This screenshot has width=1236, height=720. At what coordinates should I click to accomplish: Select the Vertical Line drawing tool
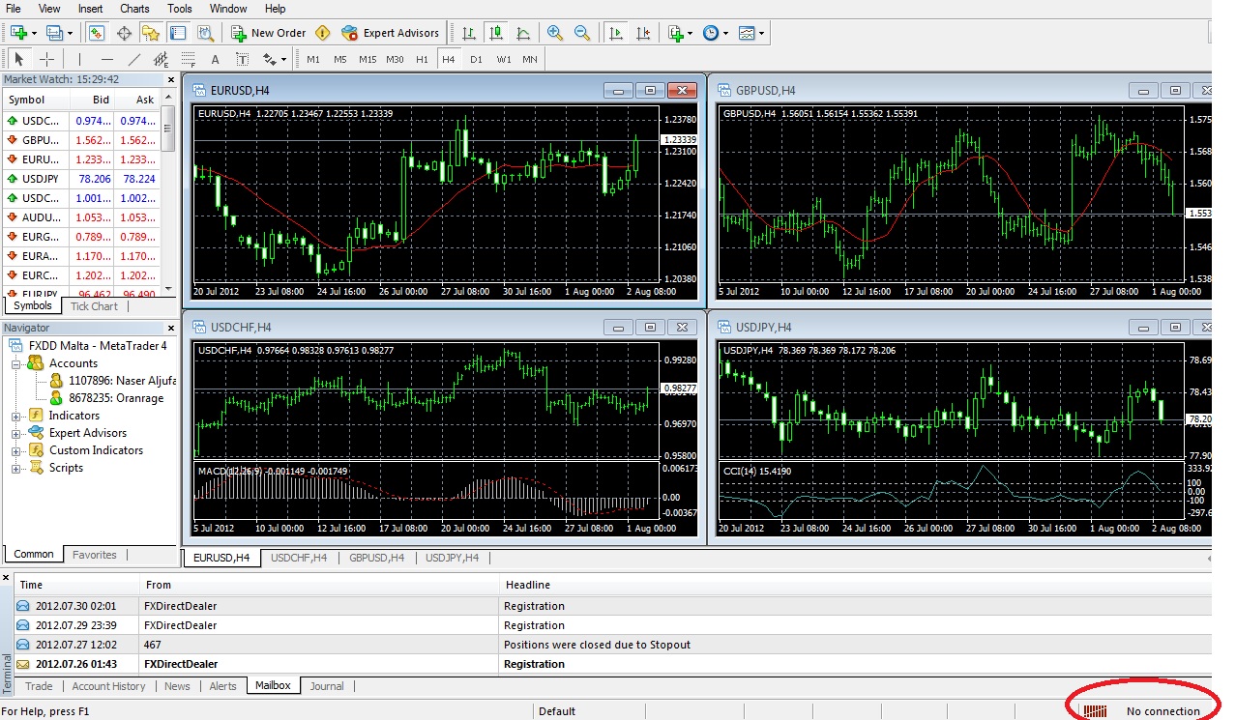(x=80, y=59)
